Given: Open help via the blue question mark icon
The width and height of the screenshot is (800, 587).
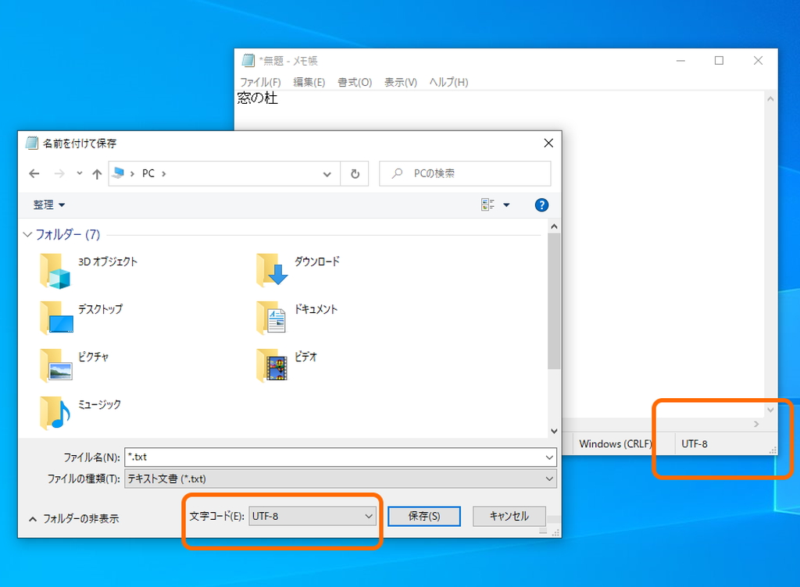Looking at the screenshot, I should pyautogui.click(x=541, y=205).
